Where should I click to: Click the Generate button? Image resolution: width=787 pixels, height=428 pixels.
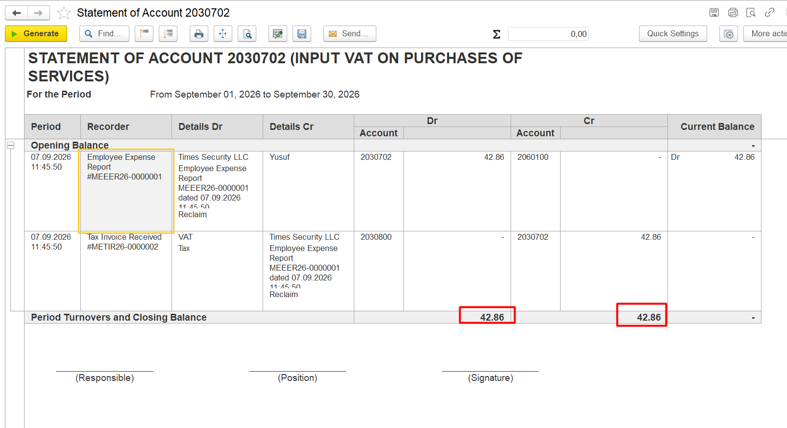pyautogui.click(x=36, y=34)
